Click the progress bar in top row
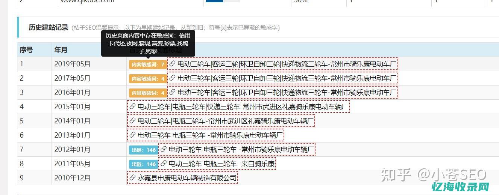This screenshot has width=499, height=195. pos(223,1)
